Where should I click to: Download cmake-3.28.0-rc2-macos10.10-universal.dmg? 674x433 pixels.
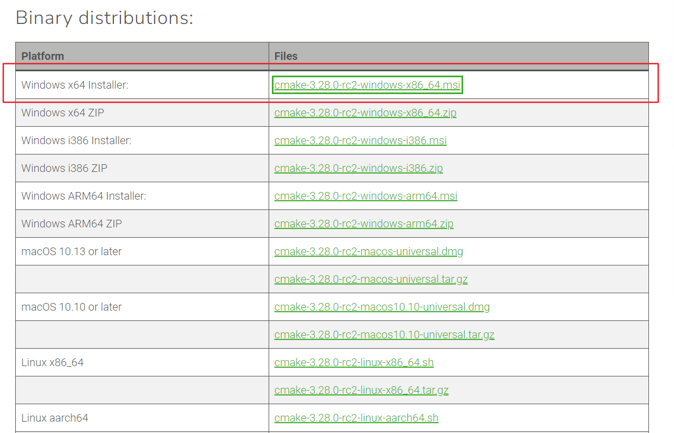click(x=382, y=307)
